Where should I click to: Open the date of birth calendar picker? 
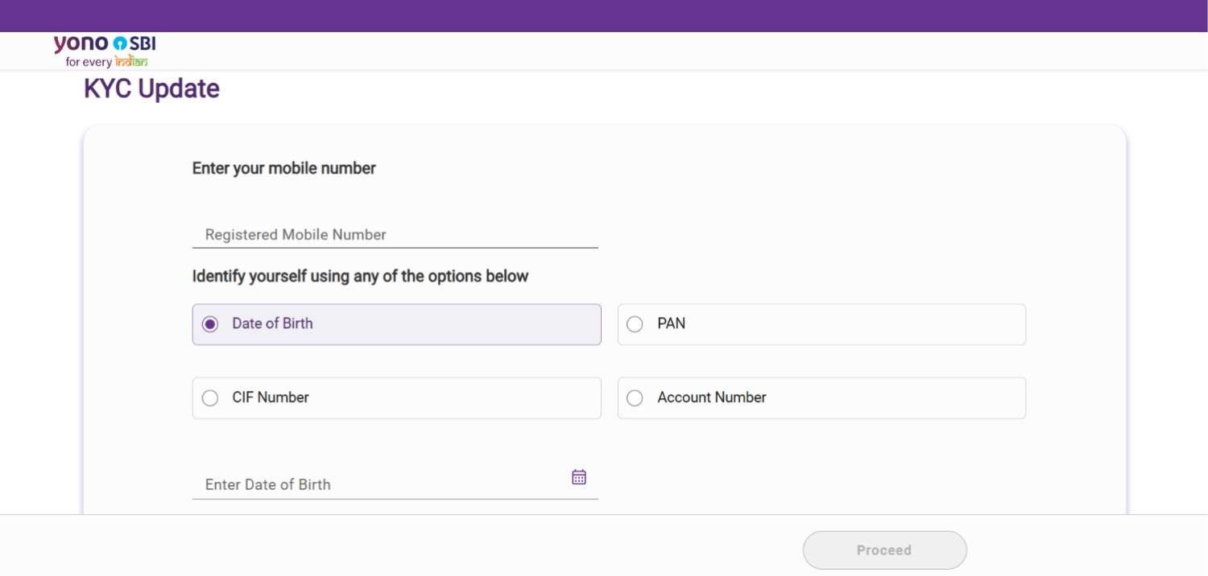click(x=579, y=477)
